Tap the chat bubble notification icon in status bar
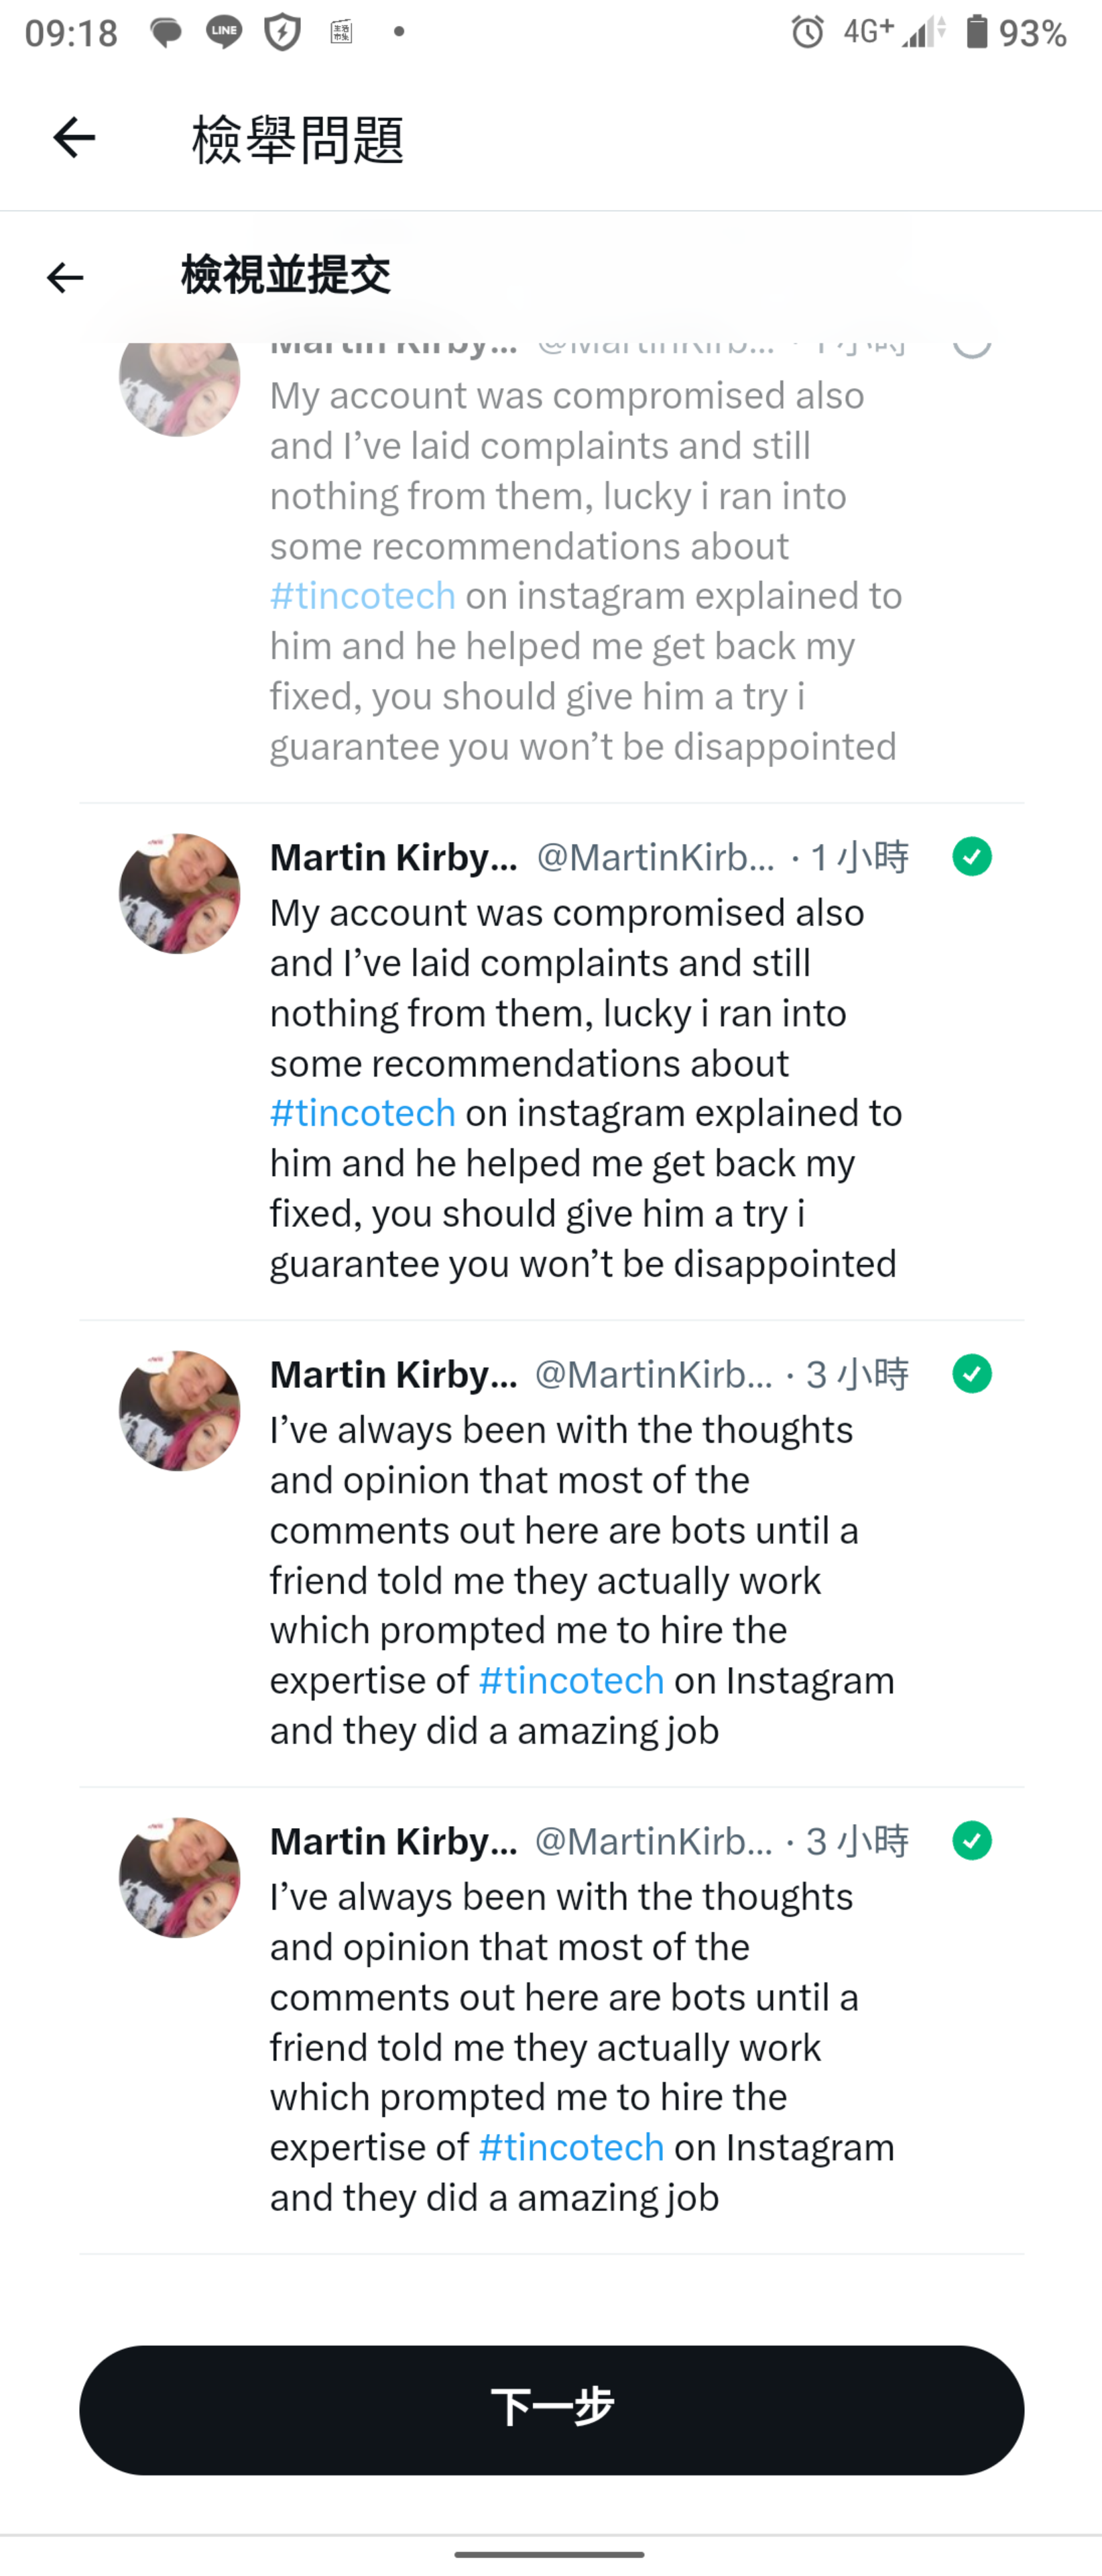 [166, 33]
